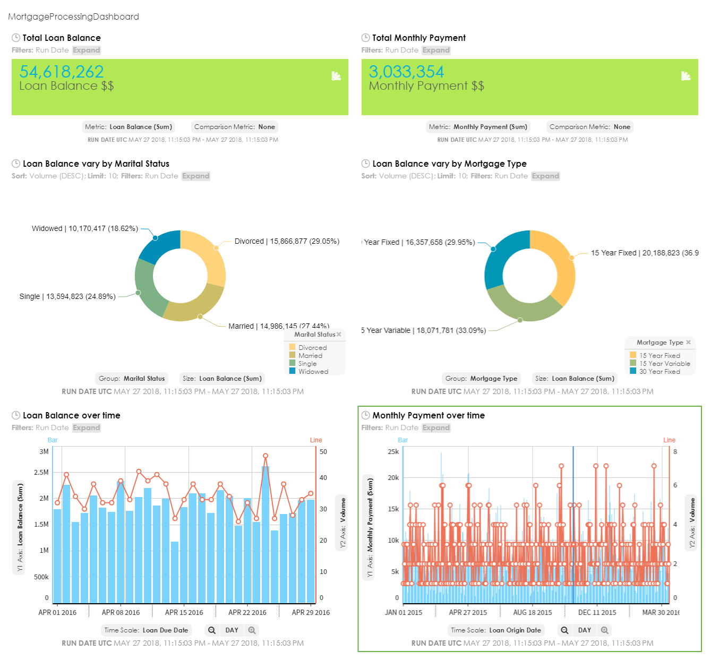The image size is (719, 668).
Task: Close the Mortgage Type legend
Action: click(x=688, y=342)
